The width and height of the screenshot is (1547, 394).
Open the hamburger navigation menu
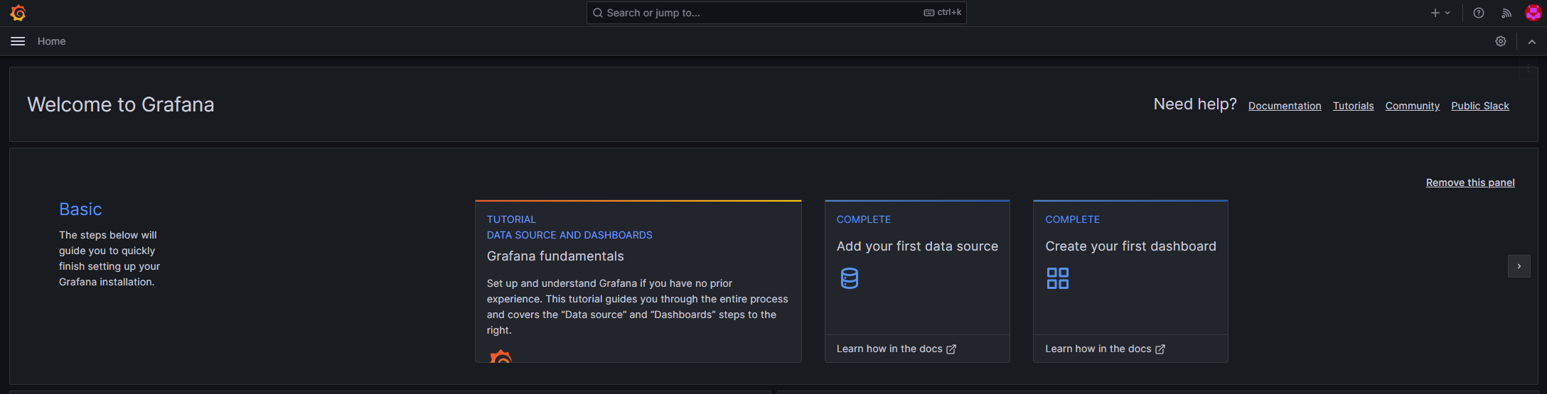pyautogui.click(x=18, y=41)
